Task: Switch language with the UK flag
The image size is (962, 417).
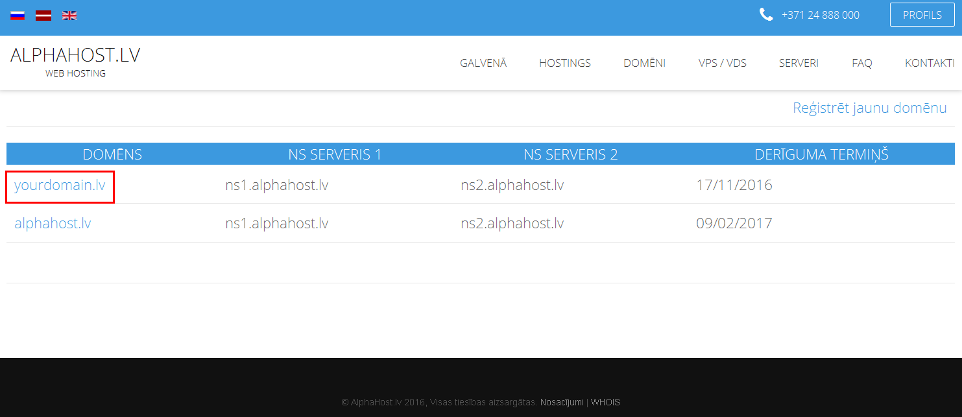Action: (69, 16)
